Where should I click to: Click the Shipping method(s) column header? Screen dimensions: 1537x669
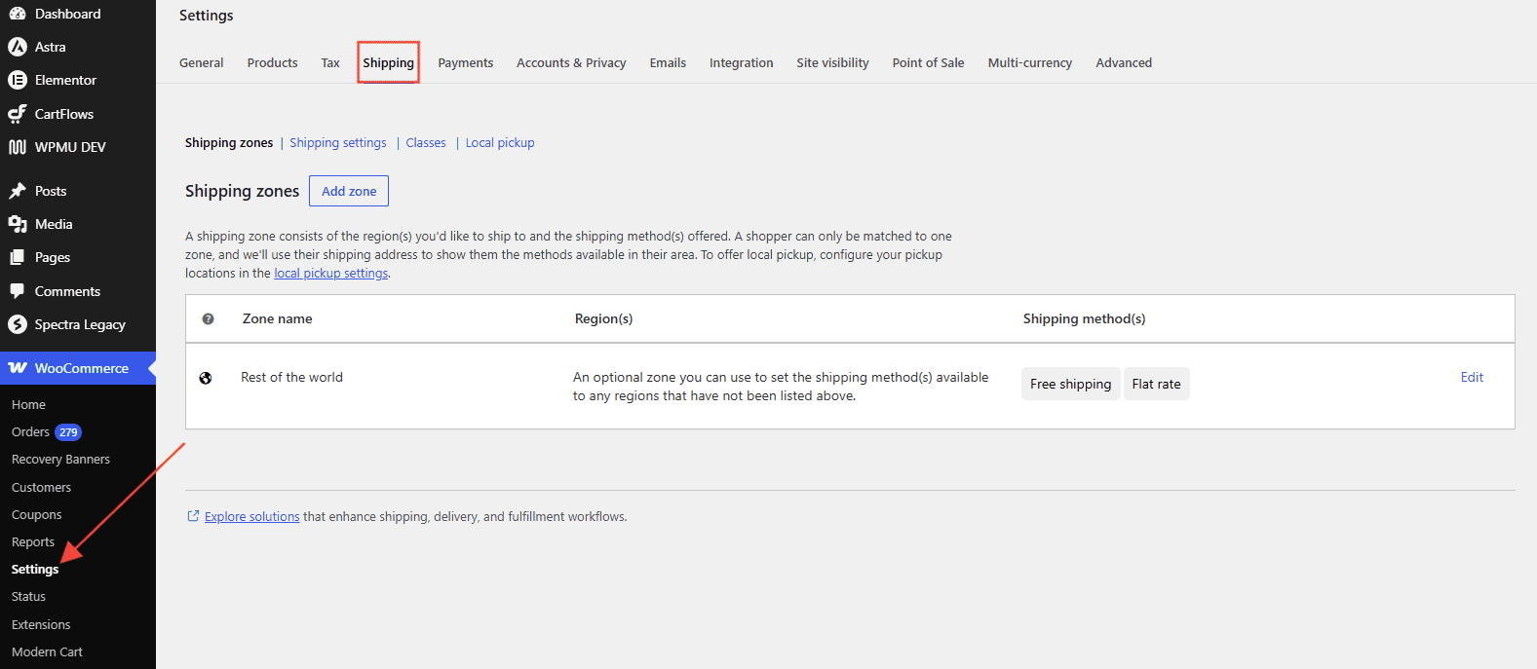pyautogui.click(x=1084, y=318)
